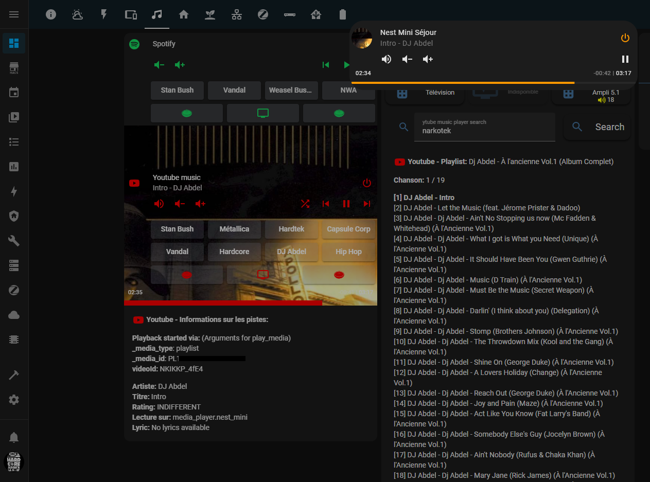650x482 pixels.
Task: Open the user avatar at the sidebar bottom
Action: click(x=14, y=462)
